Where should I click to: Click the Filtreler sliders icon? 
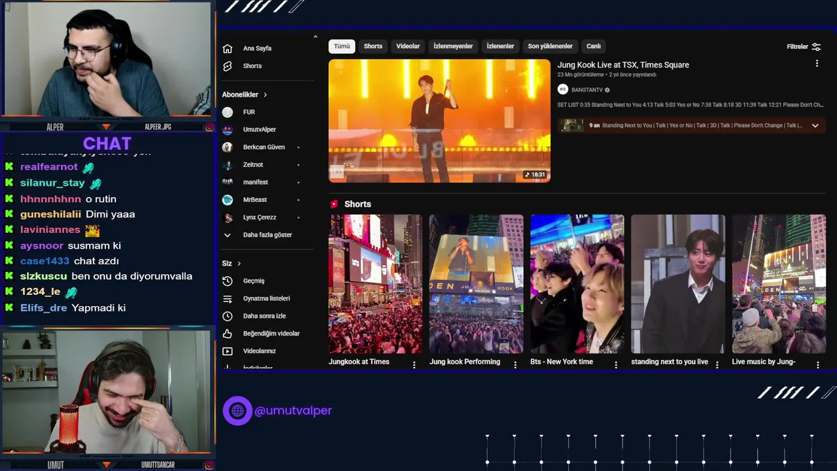(x=816, y=46)
